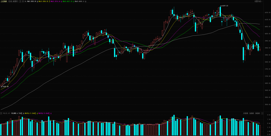Image resolution: width=271 pixels, height=136 pixels.
Task: Click the 上证指数 title label
Action: (4, 1)
